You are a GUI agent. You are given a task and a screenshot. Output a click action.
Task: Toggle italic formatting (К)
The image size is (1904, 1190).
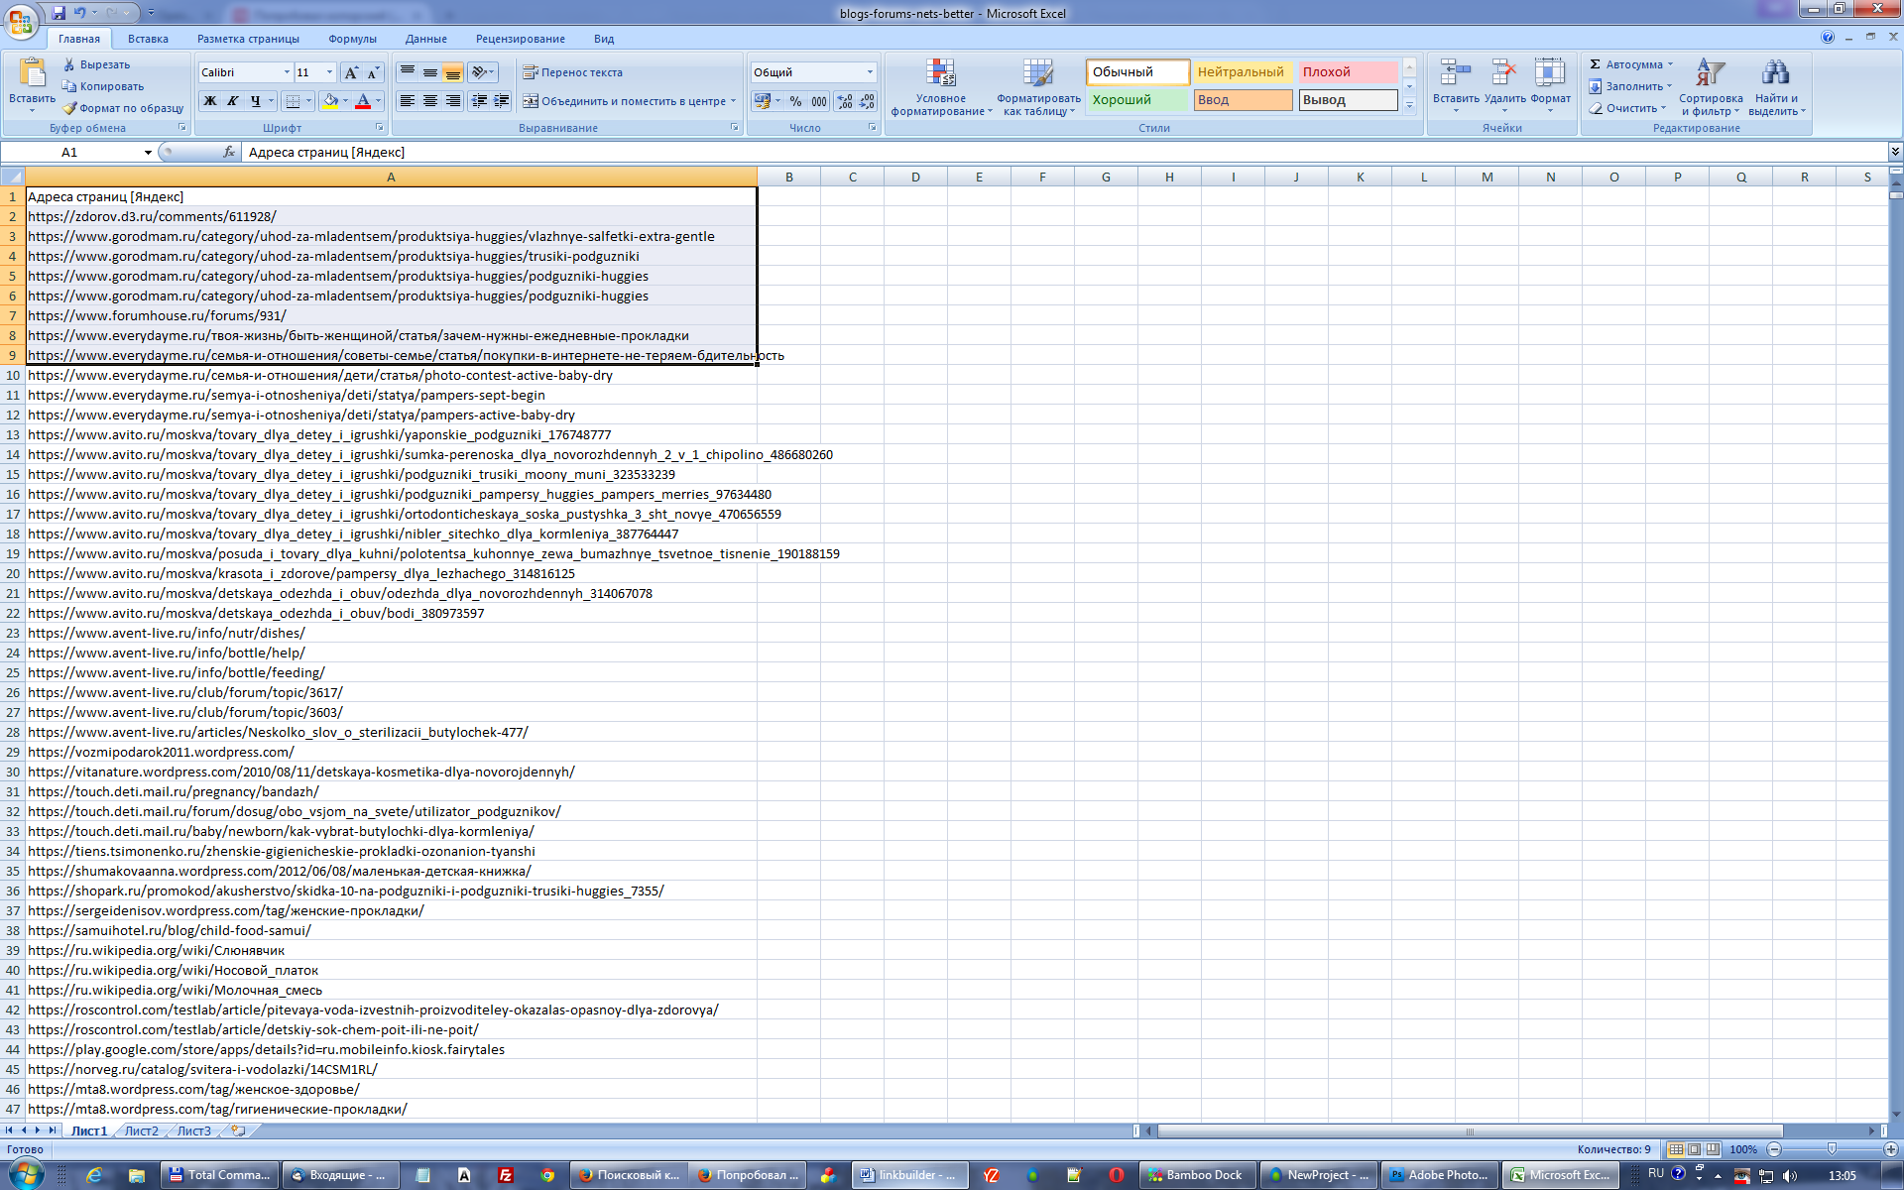(232, 101)
